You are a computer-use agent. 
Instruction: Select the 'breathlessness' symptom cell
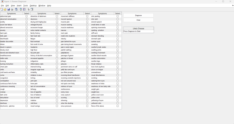tap(11, 56)
